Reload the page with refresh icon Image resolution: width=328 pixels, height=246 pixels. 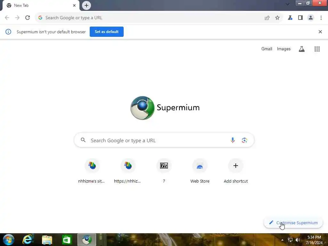coord(28,18)
